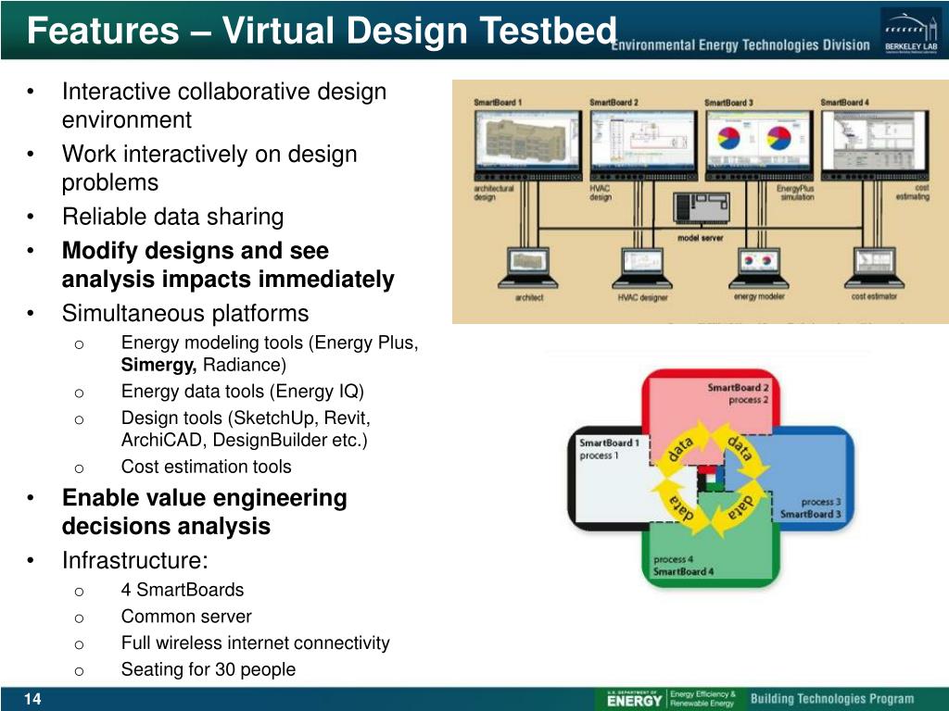This screenshot has height=711, width=949.
Task: Click data arrow between SmartBoard 3 and 4 blocks
Action: tap(739, 509)
